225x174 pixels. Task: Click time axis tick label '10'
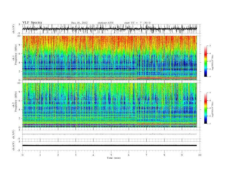(200, 155)
